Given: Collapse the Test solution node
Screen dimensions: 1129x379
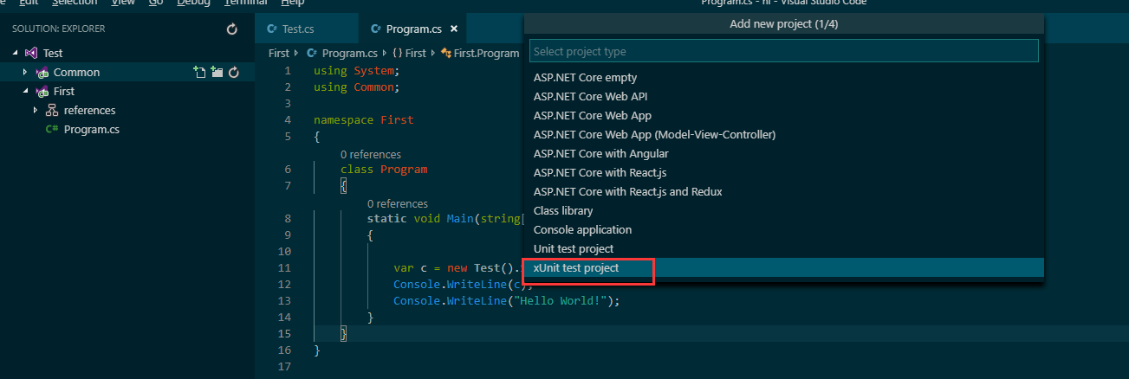Looking at the screenshot, I should click(x=15, y=54).
